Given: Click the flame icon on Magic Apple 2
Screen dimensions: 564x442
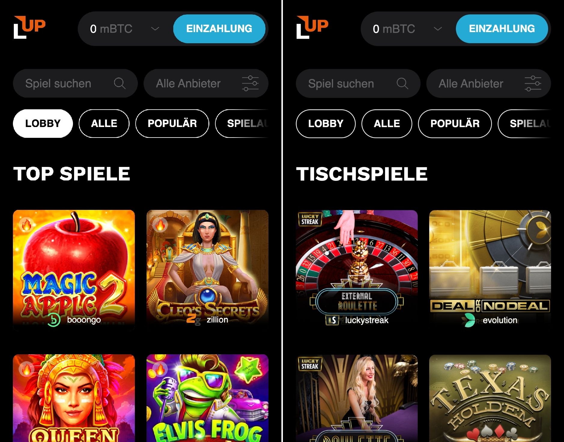Looking at the screenshot, I should 26,224.
